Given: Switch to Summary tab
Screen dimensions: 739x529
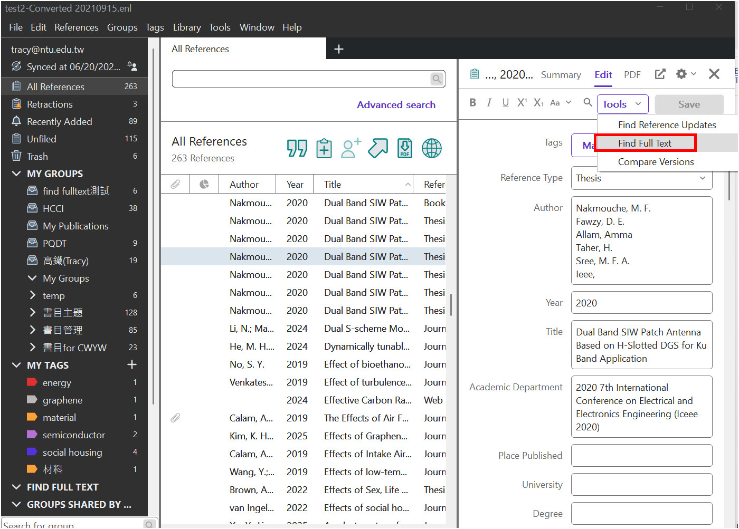Looking at the screenshot, I should coord(561,75).
